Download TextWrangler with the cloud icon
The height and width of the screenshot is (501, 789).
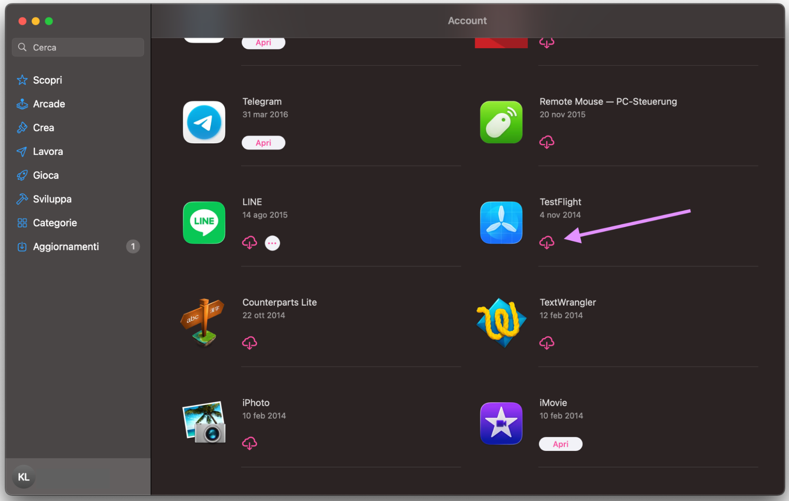[x=547, y=343]
